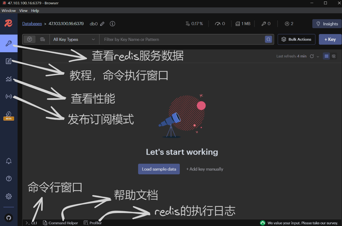
Task: Edit the db0 database index
Action: 102,24
